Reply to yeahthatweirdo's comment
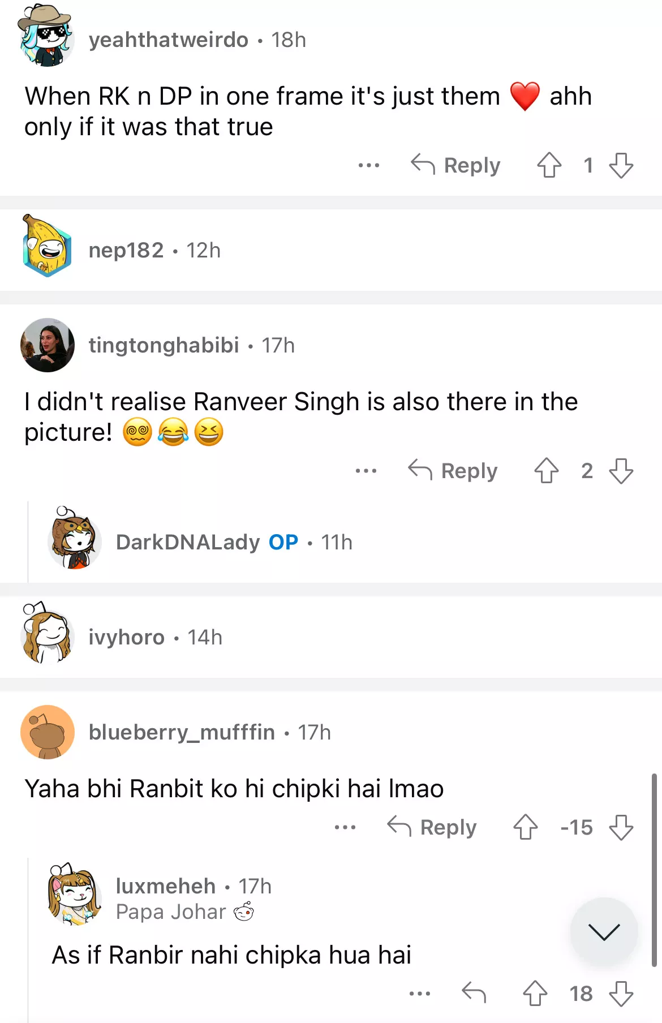This screenshot has width=662, height=1023. click(x=455, y=165)
